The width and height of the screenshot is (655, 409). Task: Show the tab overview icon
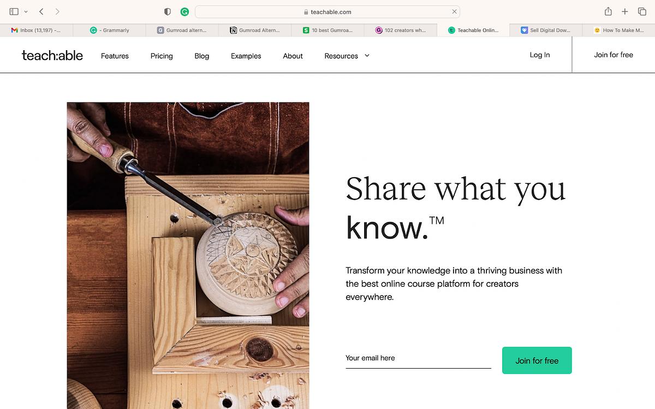click(642, 11)
